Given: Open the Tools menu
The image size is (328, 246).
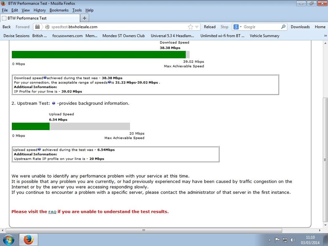Looking at the screenshot, I should [x=77, y=10].
